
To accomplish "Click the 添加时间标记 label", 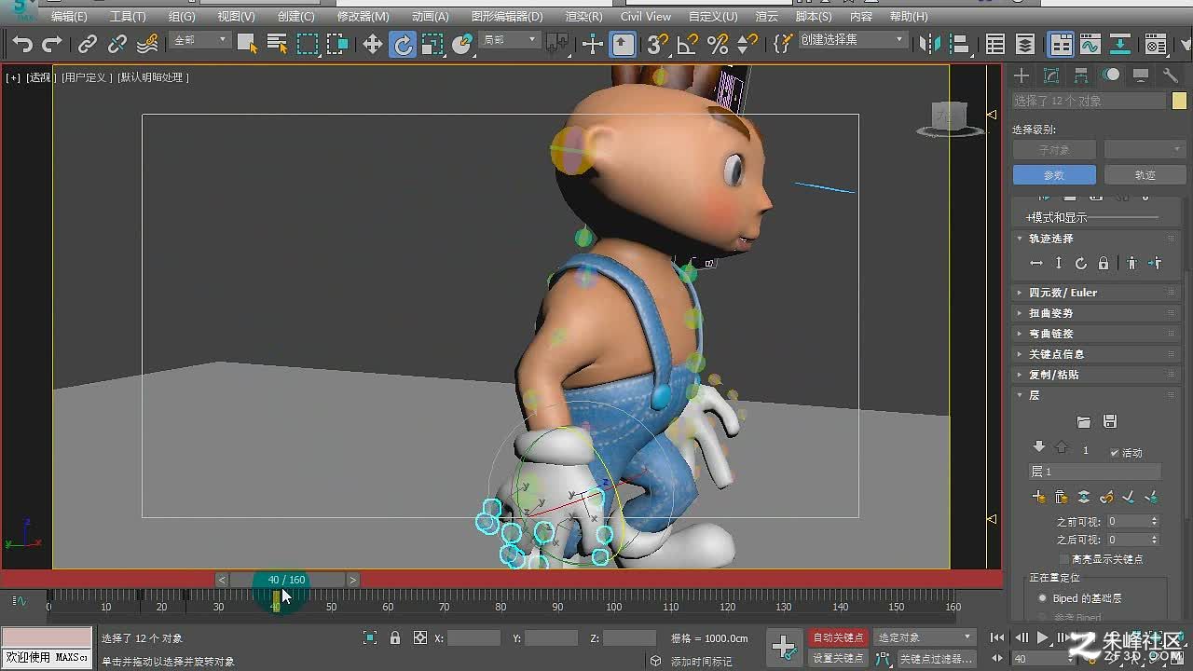I will tap(702, 662).
